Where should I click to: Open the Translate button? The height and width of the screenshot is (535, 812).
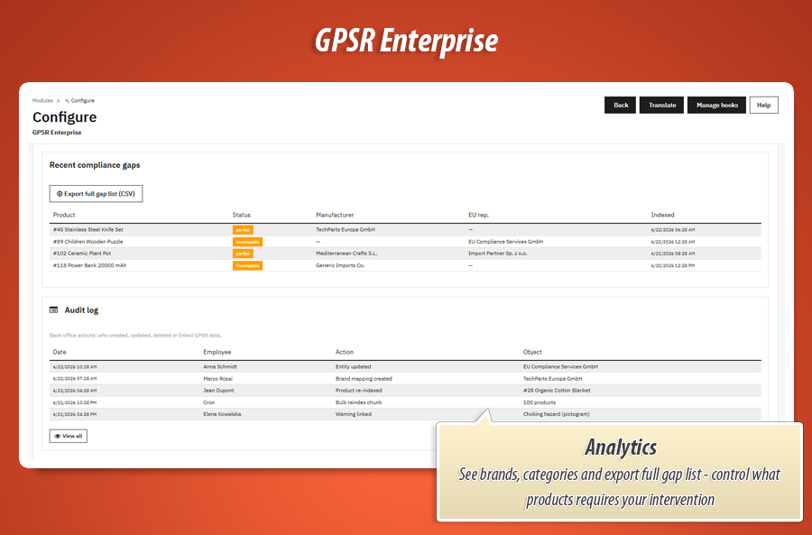(x=662, y=106)
